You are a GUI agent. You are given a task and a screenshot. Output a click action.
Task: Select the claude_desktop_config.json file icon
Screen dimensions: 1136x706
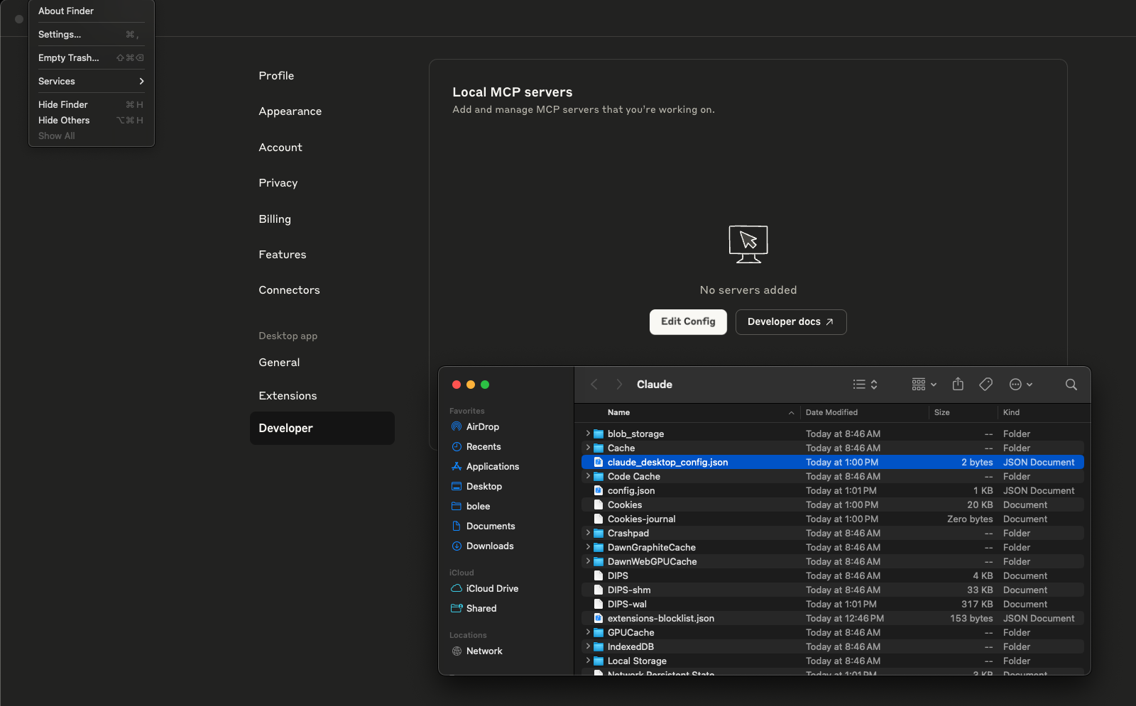[599, 462]
